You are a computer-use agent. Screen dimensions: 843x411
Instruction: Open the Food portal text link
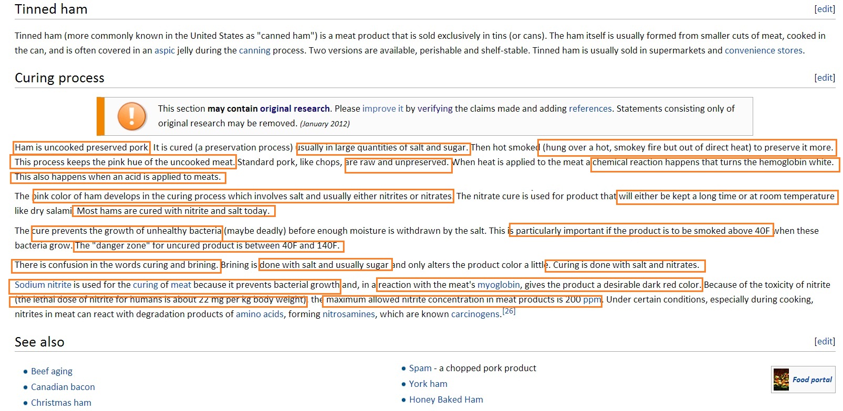812,380
